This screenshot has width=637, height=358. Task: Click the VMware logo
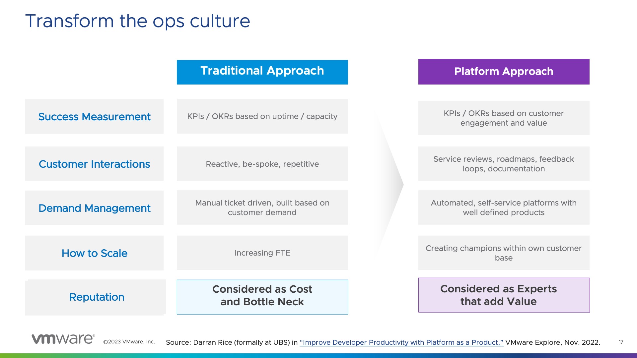tap(63, 339)
